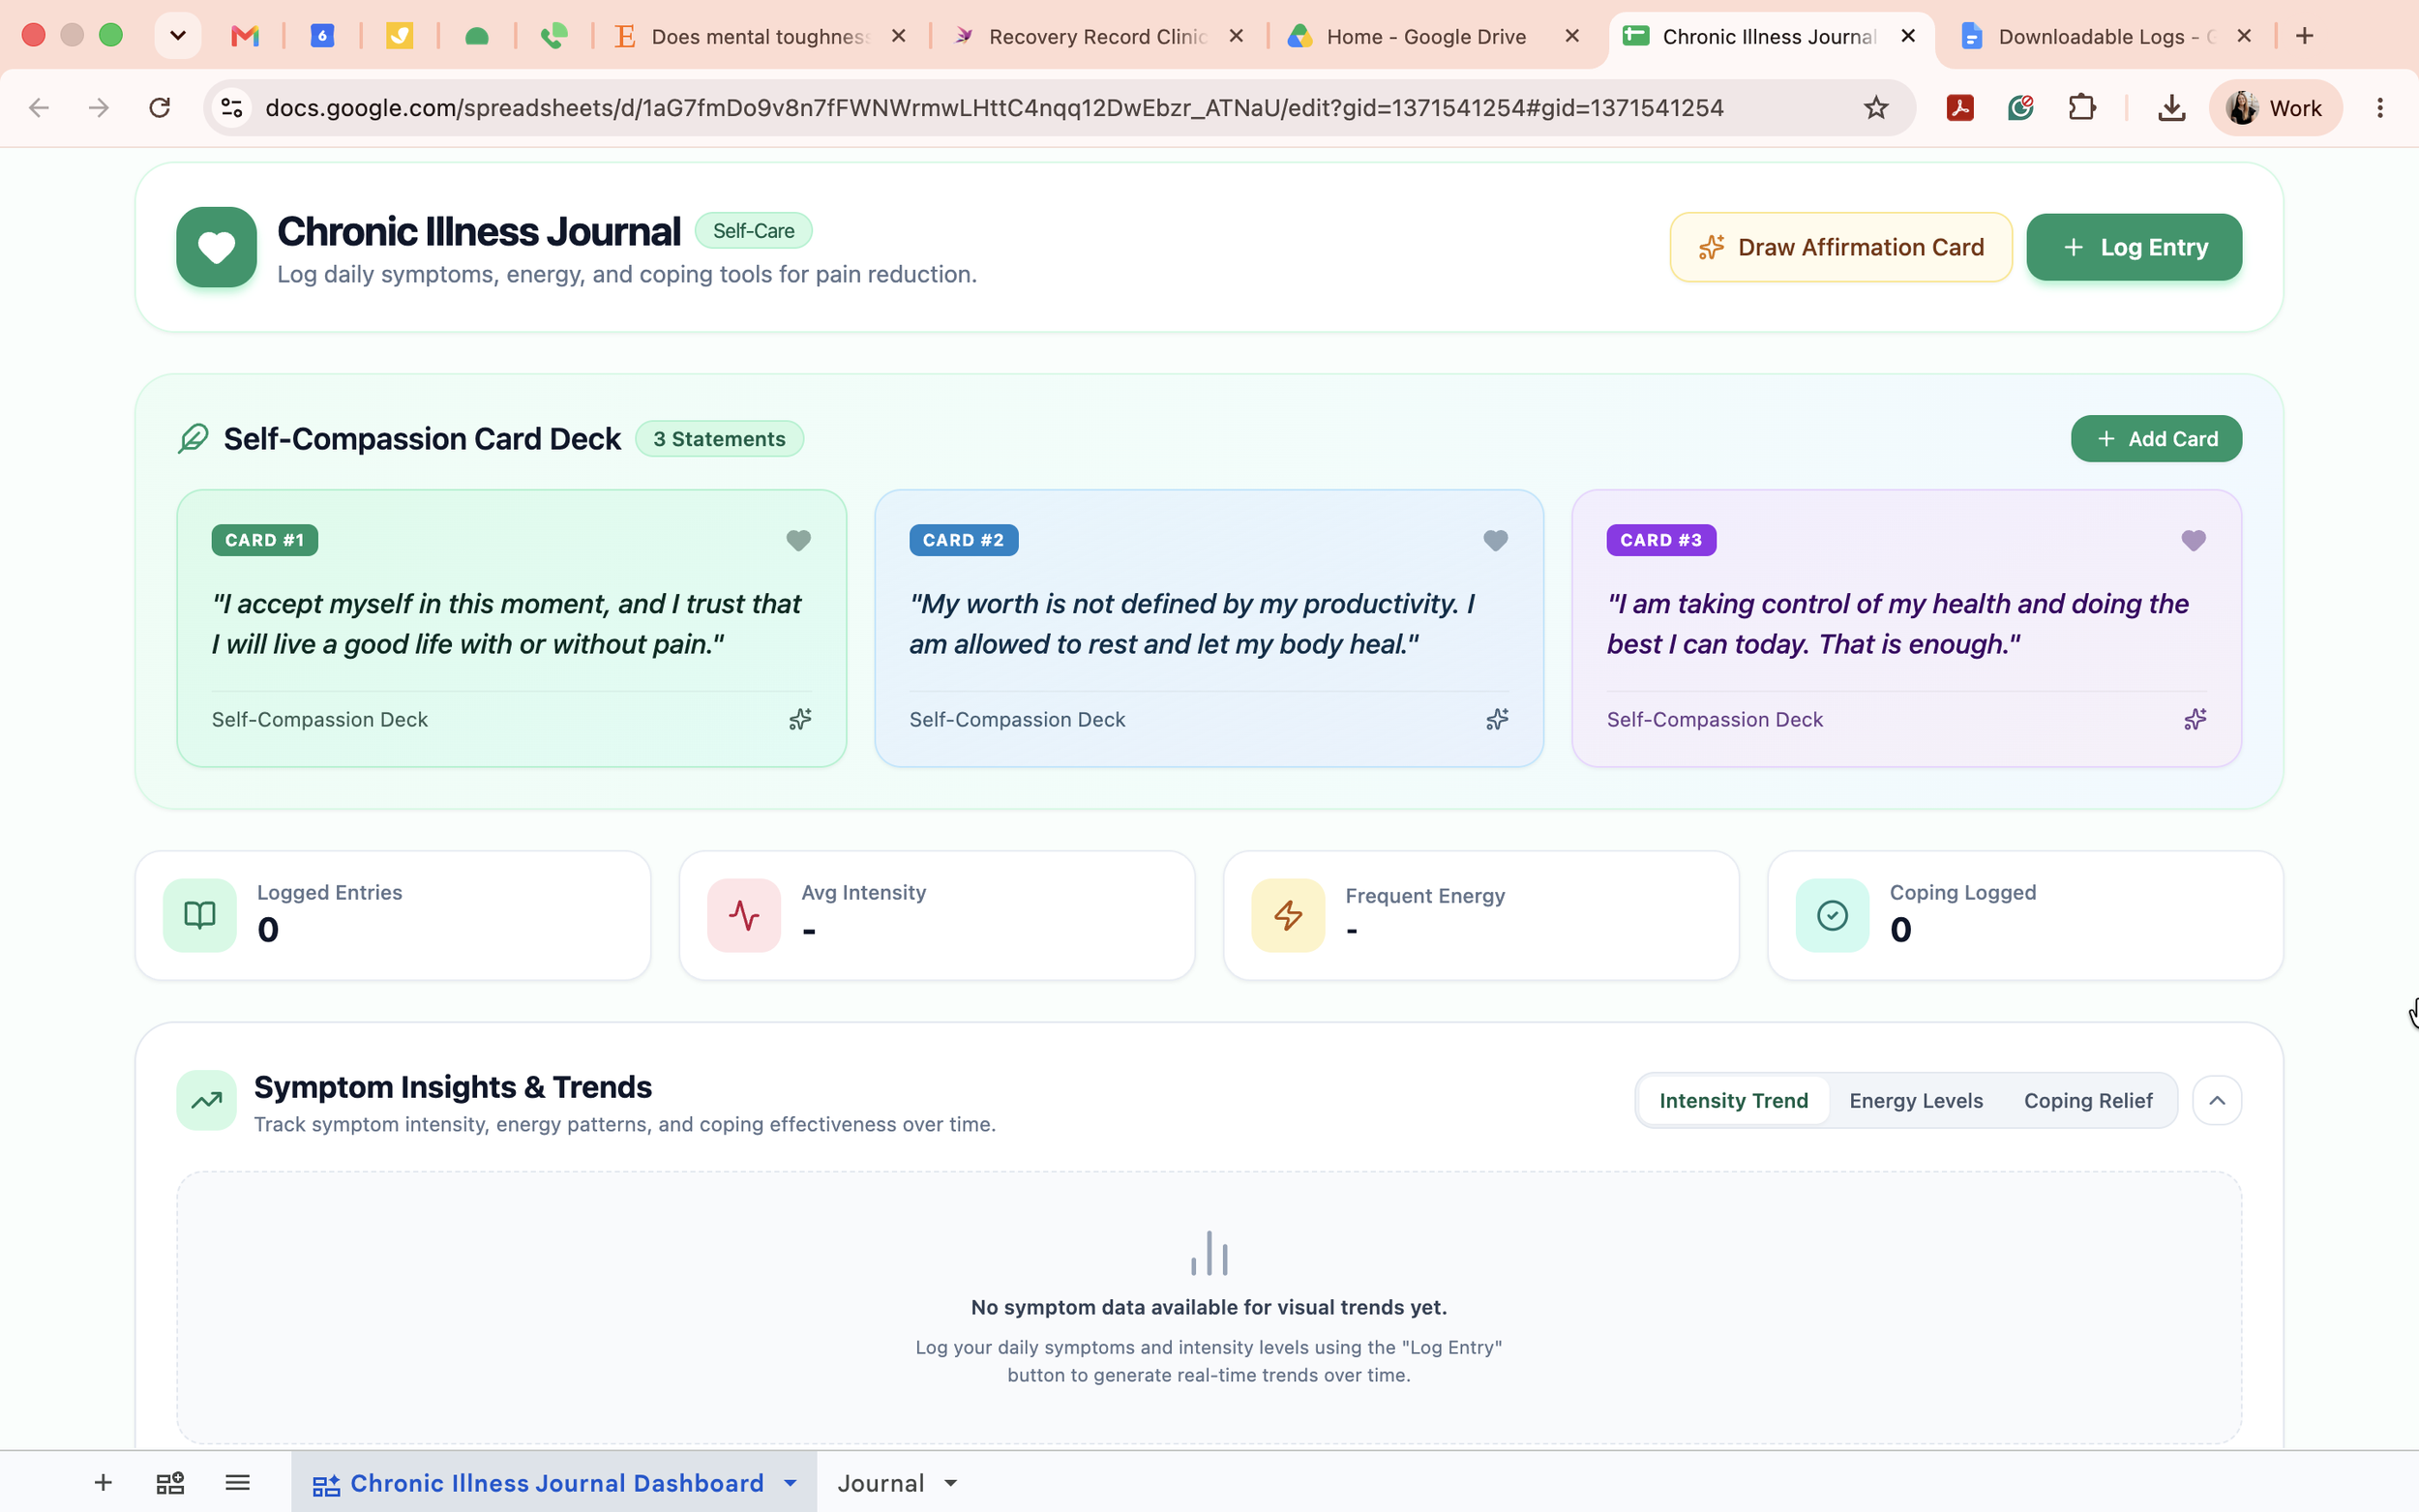Reload the page
This screenshot has height=1512, width=2419.
[x=159, y=108]
